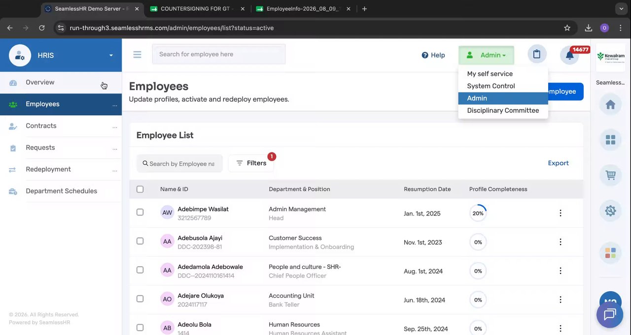
Task: Click the browser address bar URL
Action: 172,28
